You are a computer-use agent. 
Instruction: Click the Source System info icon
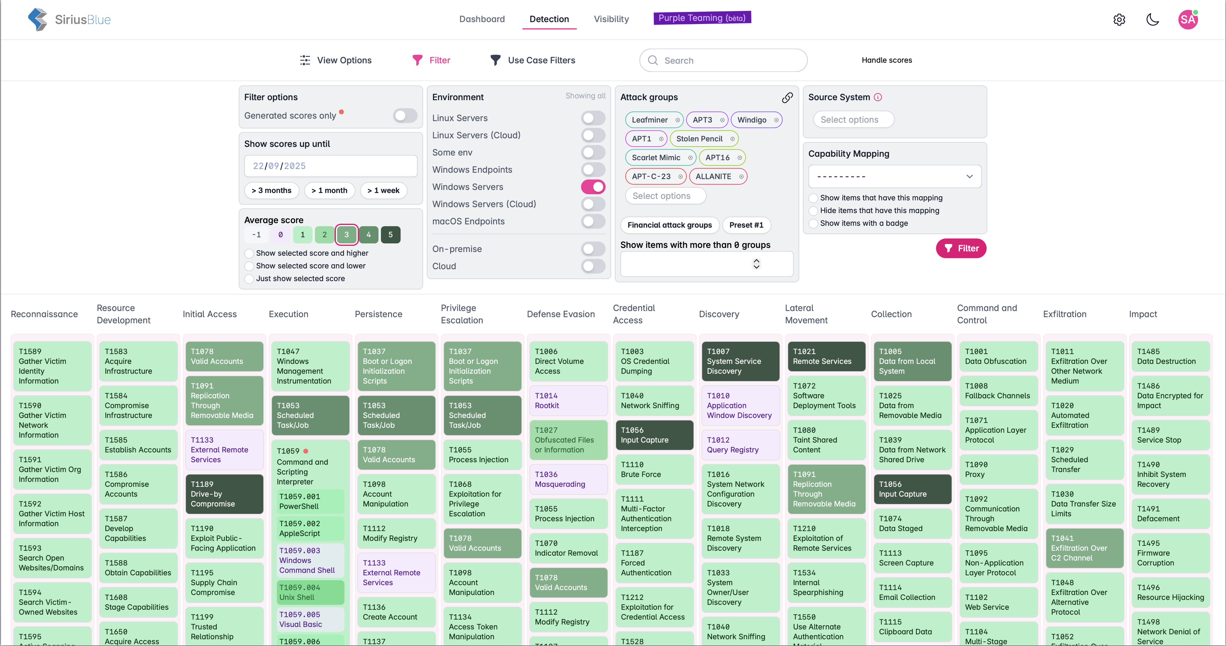pyautogui.click(x=878, y=97)
